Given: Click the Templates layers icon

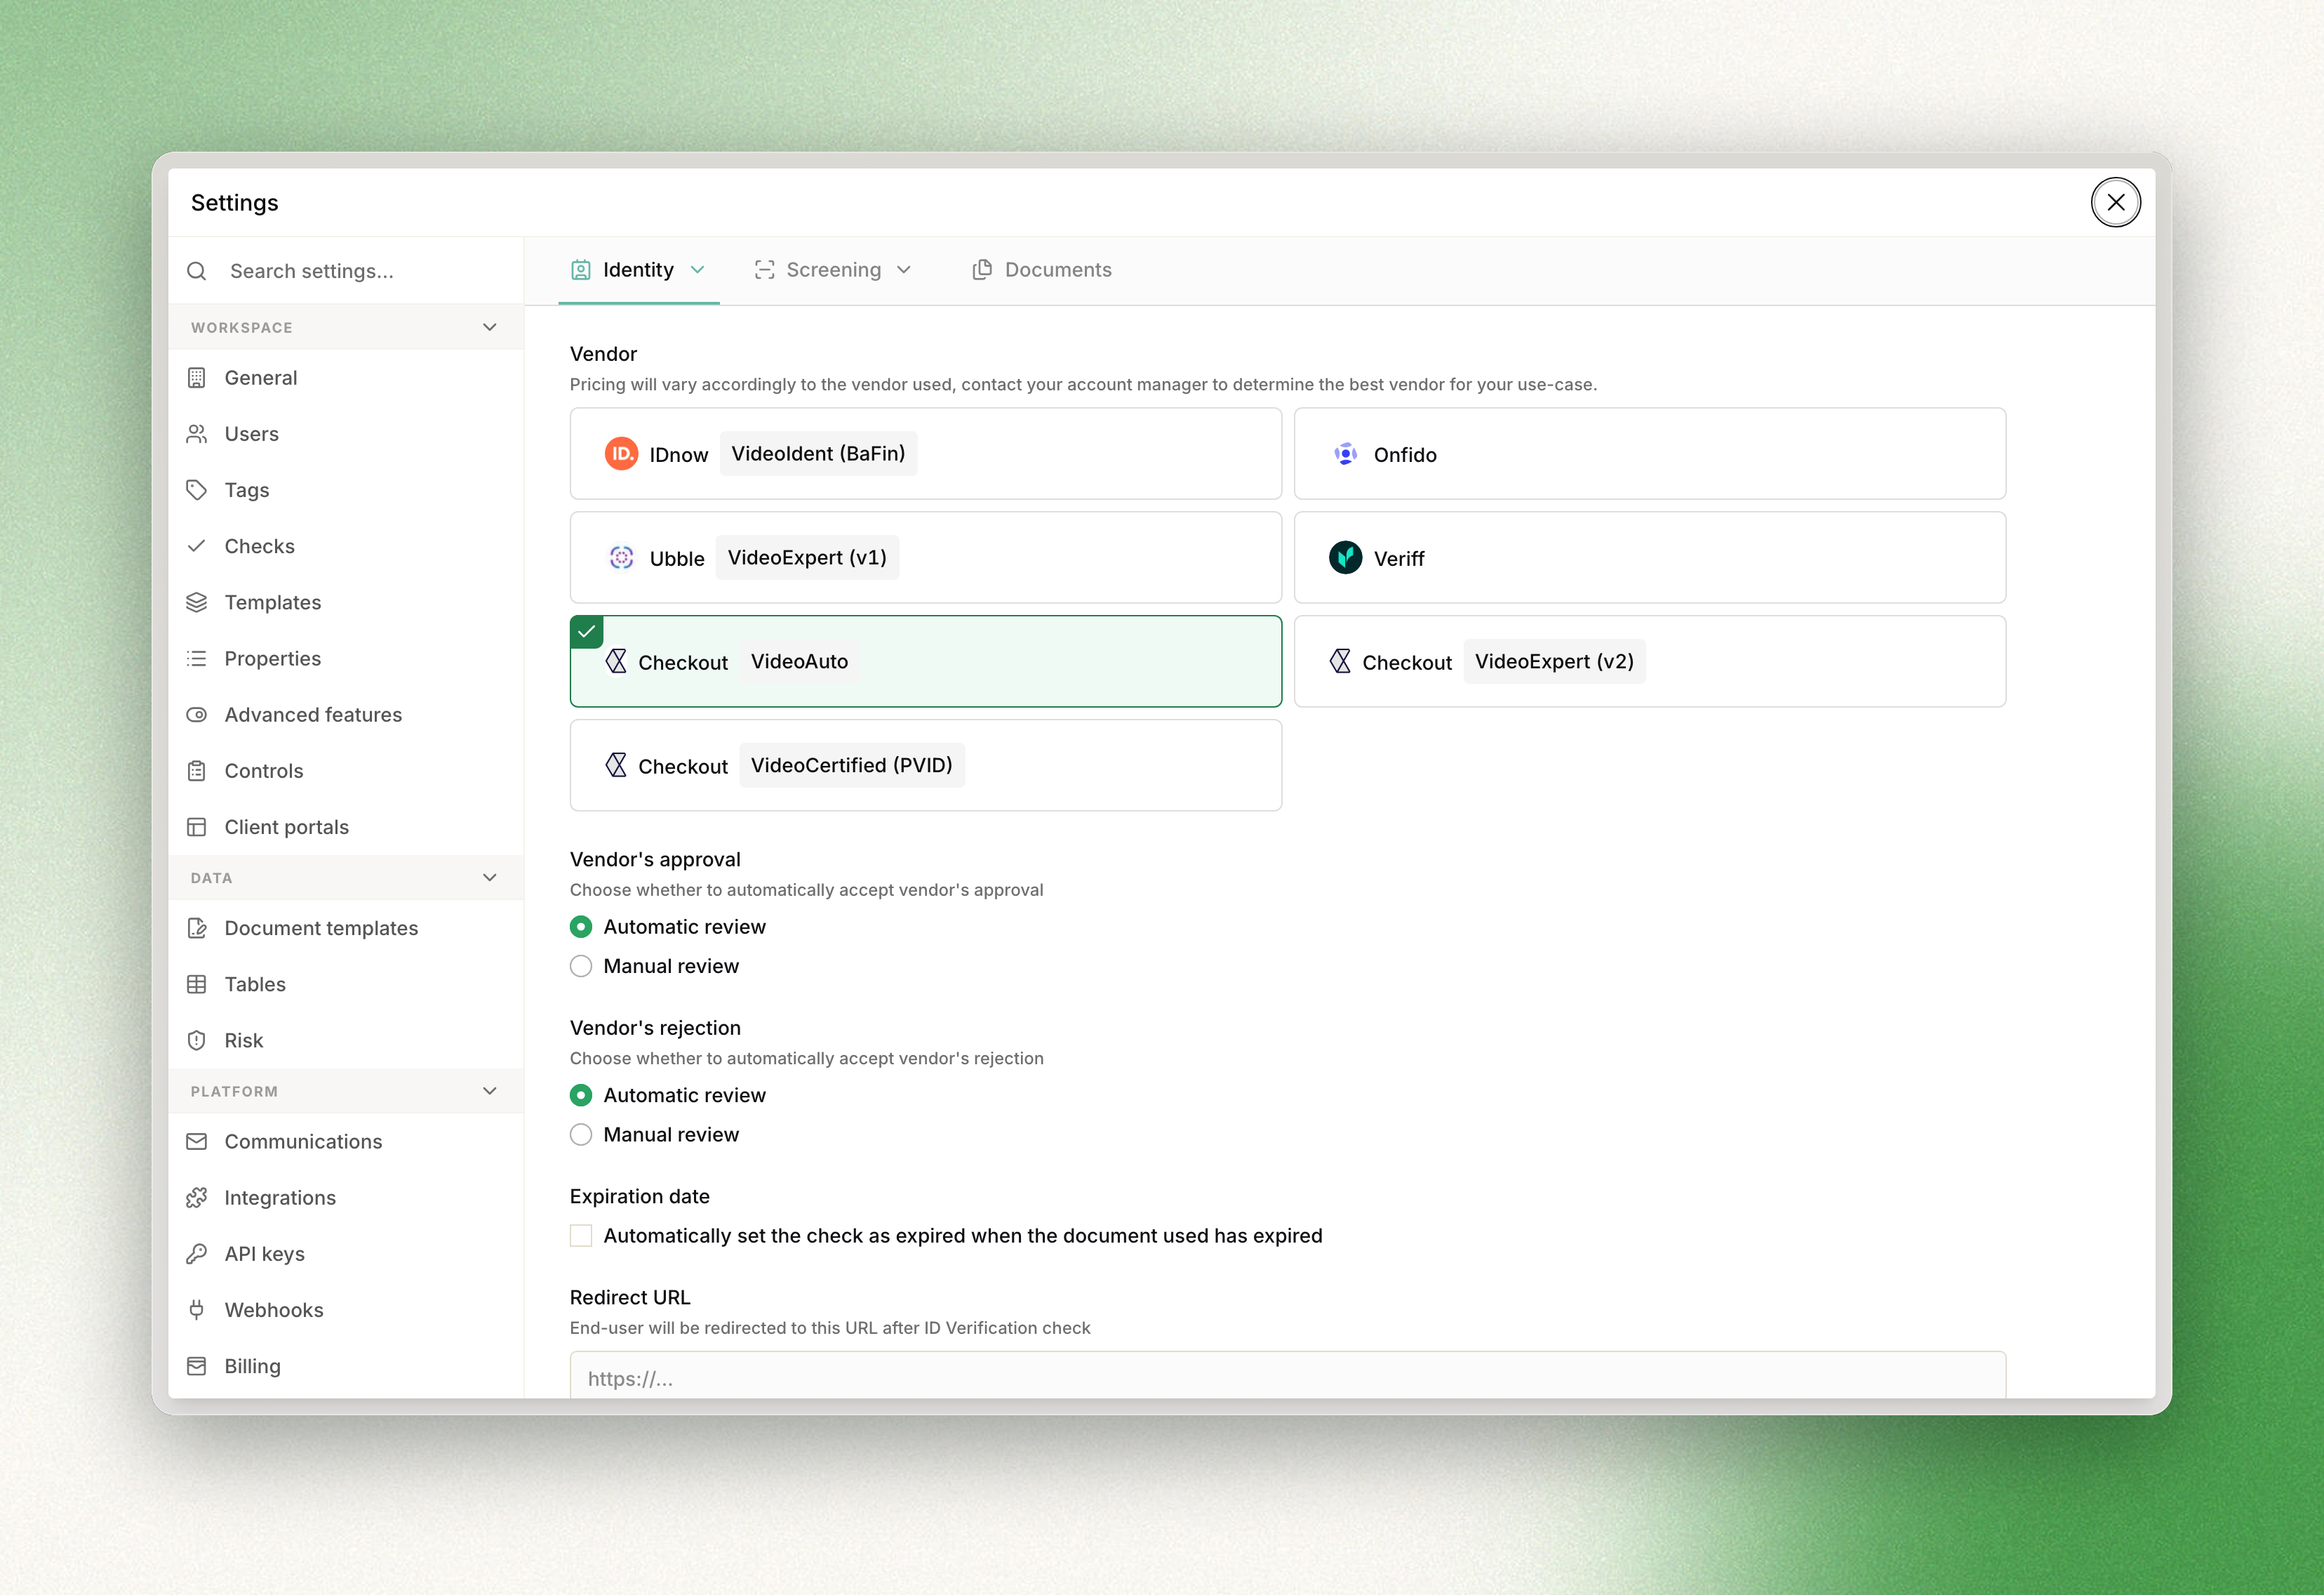Looking at the screenshot, I should (197, 602).
